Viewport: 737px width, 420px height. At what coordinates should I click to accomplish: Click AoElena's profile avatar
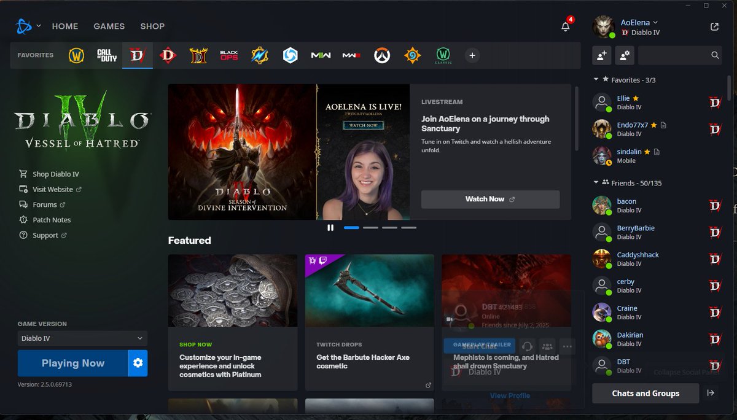(x=603, y=26)
